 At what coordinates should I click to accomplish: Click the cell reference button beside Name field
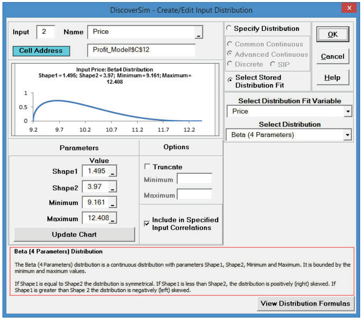(199, 33)
